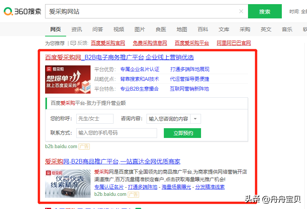Open recommended link 百度爱采购平台

tap(192, 43)
